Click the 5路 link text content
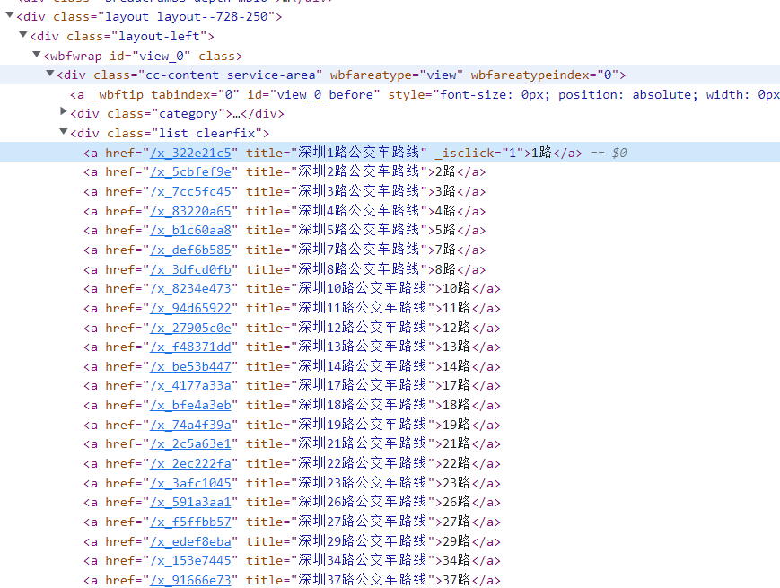Screen dimensions: 780x588 click(445, 230)
